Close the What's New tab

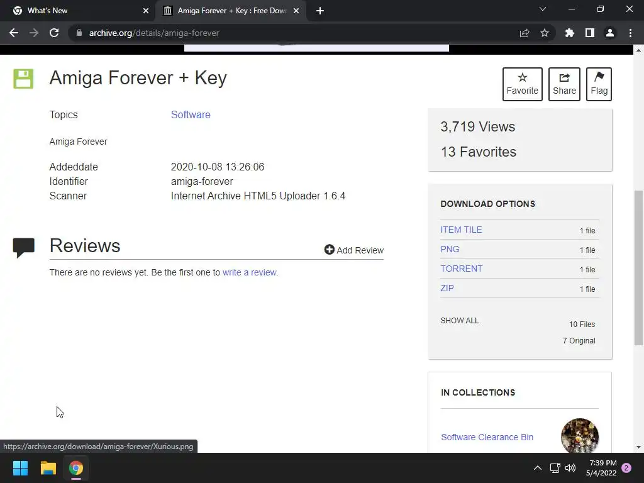coord(146,11)
